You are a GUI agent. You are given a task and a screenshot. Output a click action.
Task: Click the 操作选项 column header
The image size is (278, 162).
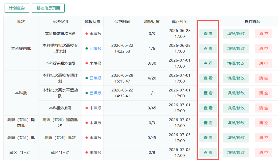[253, 22]
